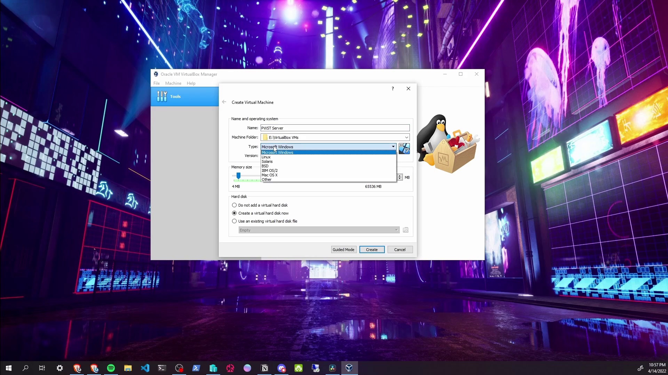Open the File menu in VirtualBox Manager
Viewport: 668px width, 375px height.
click(157, 83)
